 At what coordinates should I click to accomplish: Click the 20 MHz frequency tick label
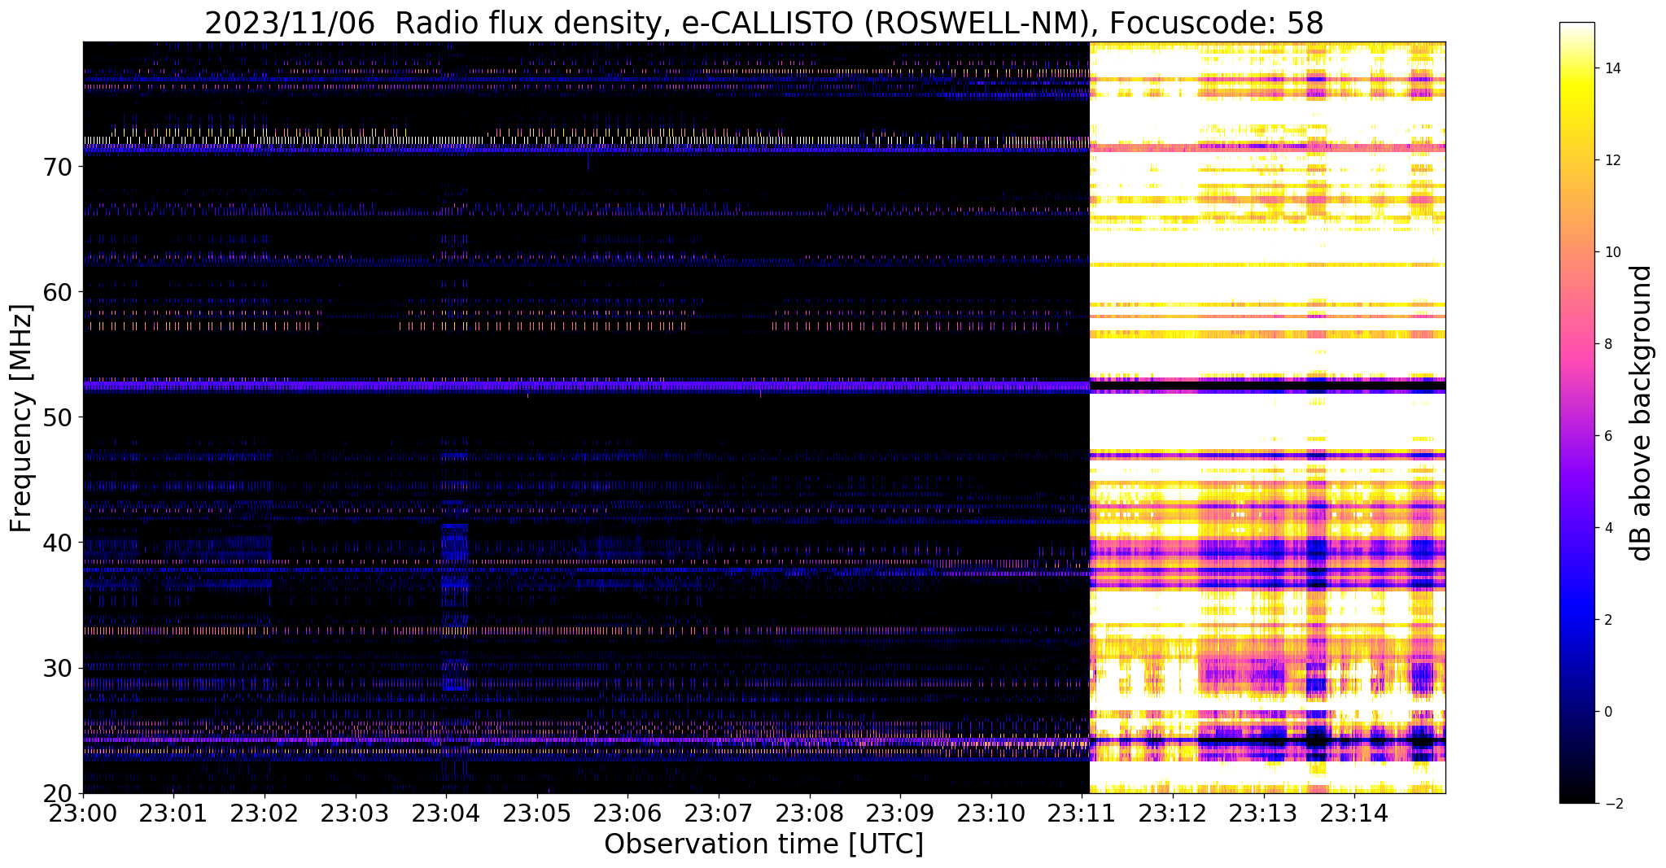(x=57, y=793)
